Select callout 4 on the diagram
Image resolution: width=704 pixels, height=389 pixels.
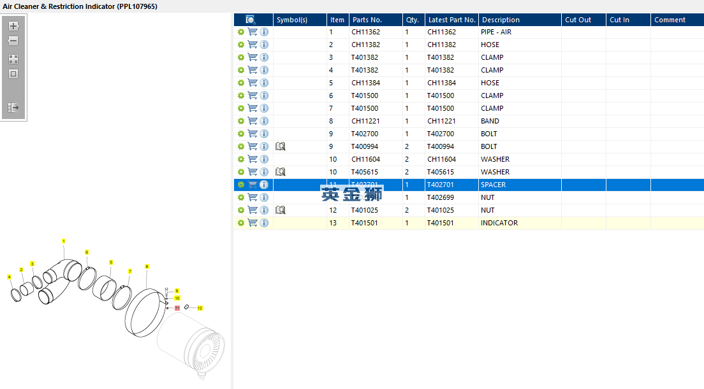point(9,278)
